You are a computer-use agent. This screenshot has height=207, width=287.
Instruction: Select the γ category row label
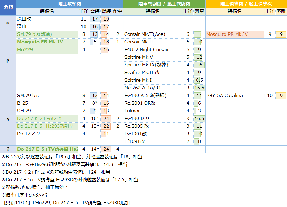pos(8,119)
